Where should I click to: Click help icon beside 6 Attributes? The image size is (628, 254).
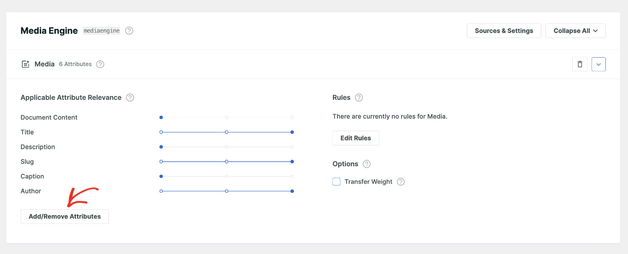point(100,64)
